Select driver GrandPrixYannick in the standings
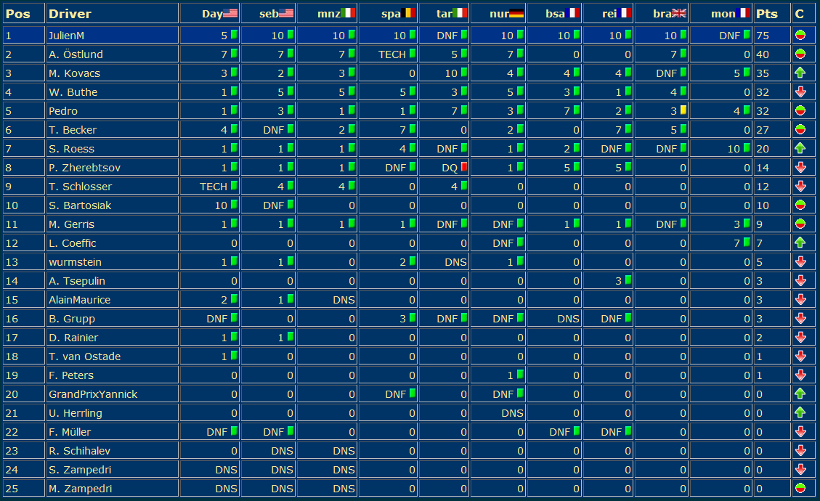Screen dimensions: 820x501 (93, 394)
